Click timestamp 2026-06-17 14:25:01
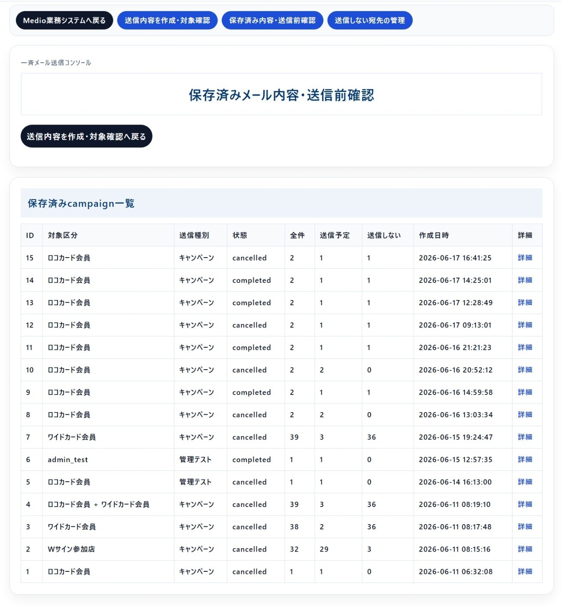This screenshot has width=561, height=607. tap(455, 280)
